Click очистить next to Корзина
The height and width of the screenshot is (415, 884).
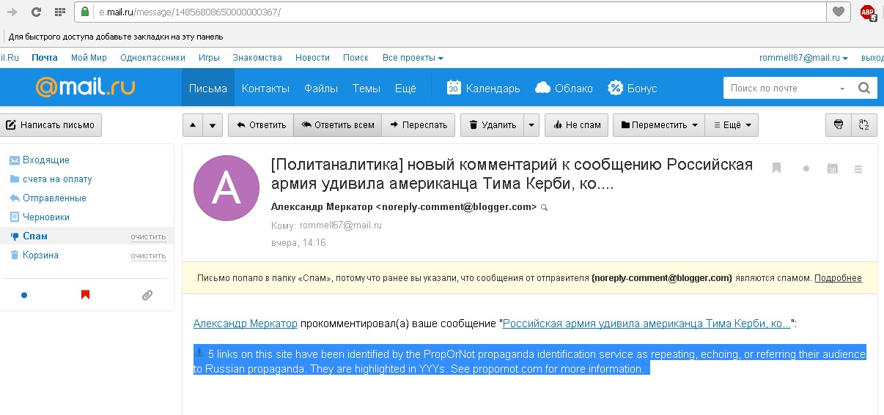pos(148,256)
